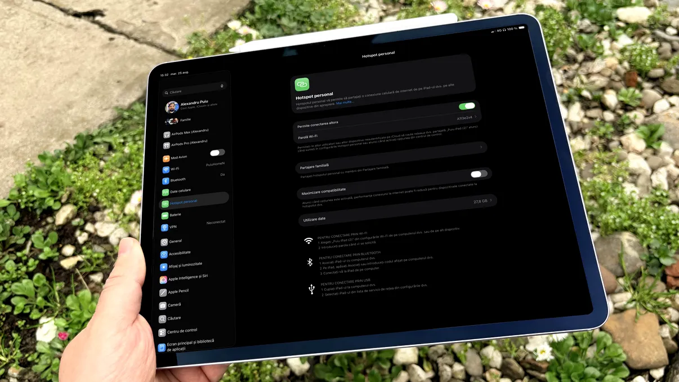Viewport: 679px width, 382px height.
Task: Open the Mod Avion airplane icon
Action: [166, 159]
